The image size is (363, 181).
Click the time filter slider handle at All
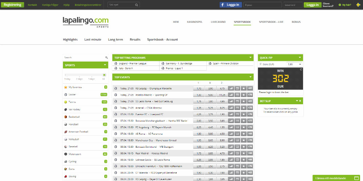(x=104, y=75)
